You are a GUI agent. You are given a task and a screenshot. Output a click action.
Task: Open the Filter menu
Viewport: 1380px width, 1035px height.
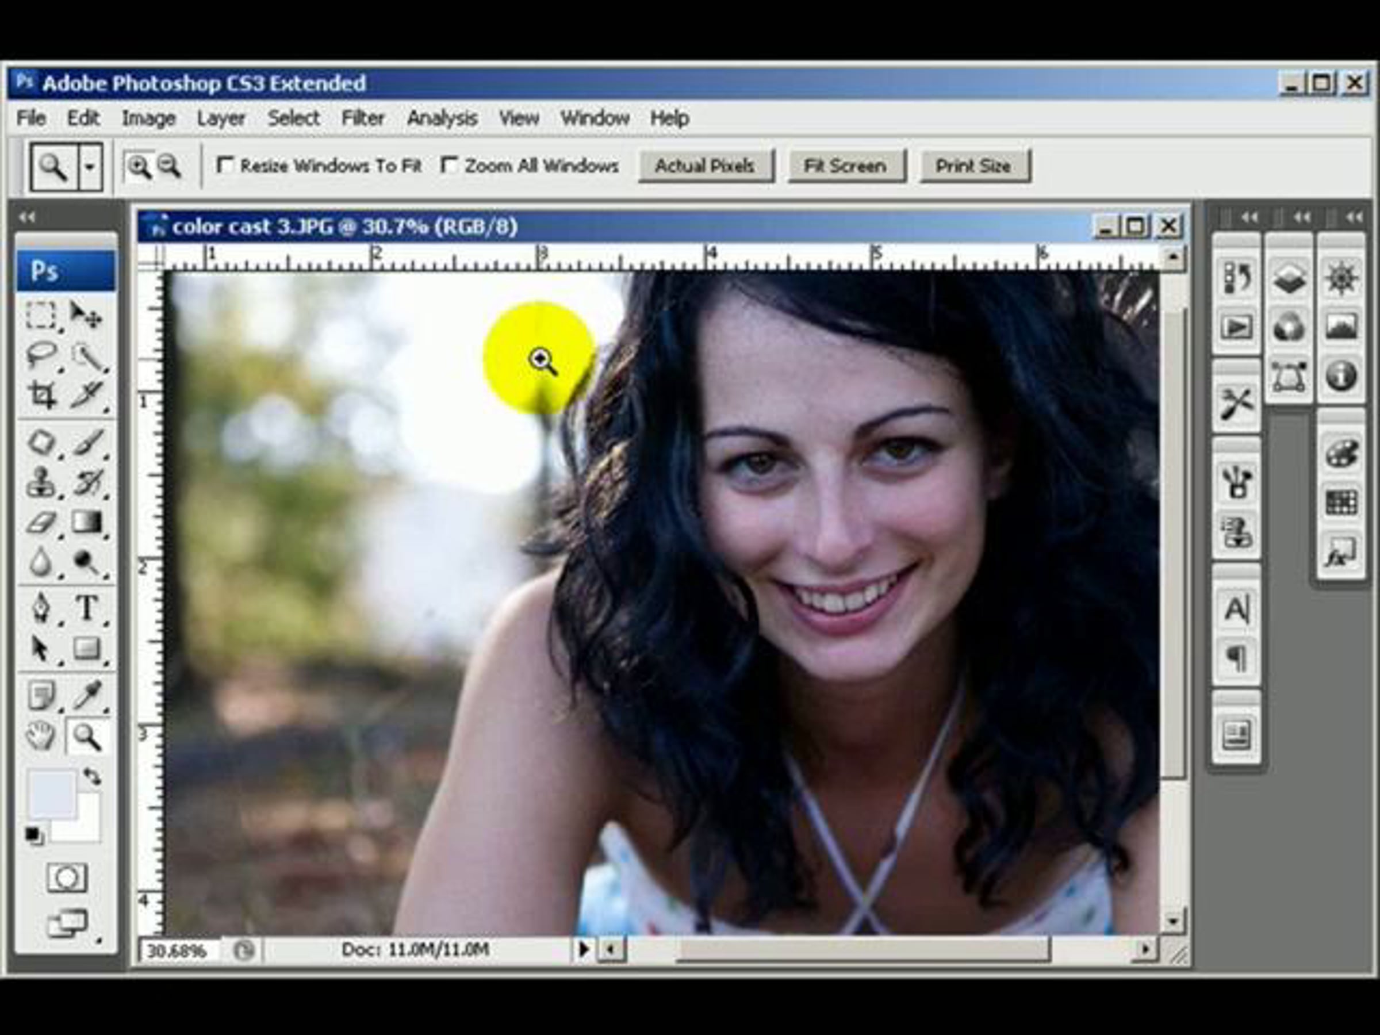coord(362,118)
